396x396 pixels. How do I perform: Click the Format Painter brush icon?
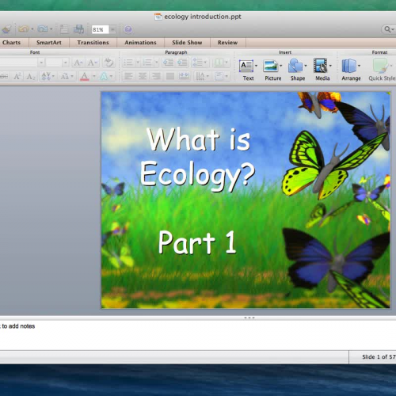click(6, 29)
